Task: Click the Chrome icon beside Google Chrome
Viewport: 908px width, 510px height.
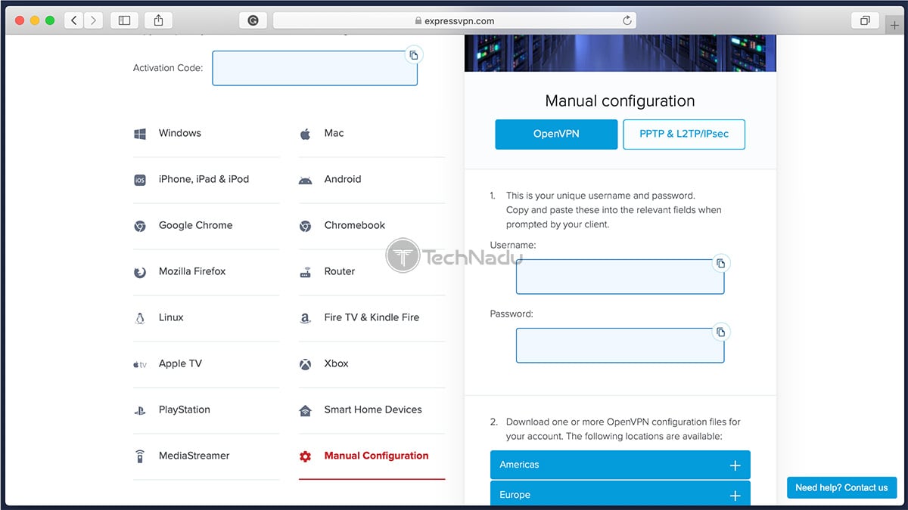Action: coord(140,226)
